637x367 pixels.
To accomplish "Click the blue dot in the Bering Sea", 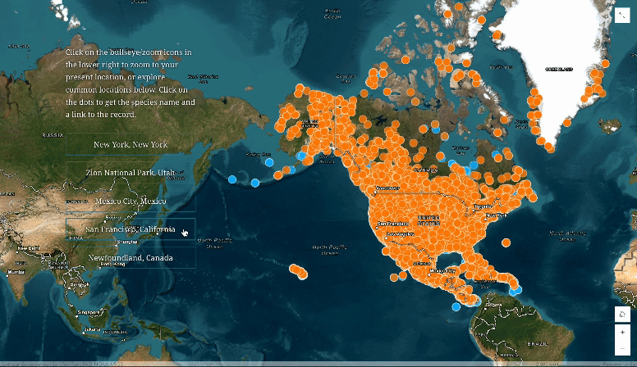I will coord(269,163).
